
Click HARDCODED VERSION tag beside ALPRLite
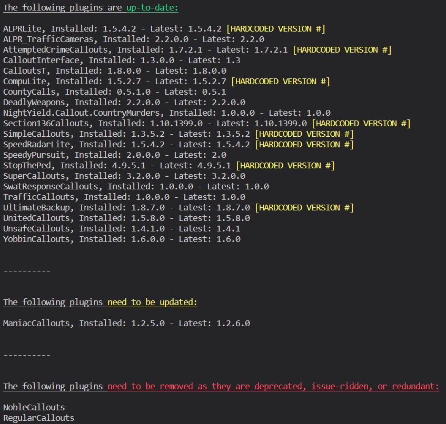(275, 29)
